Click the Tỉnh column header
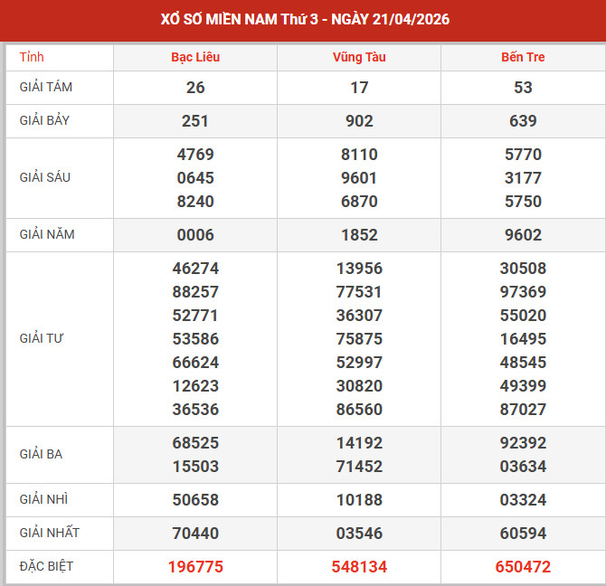This screenshot has height=586, width=606. [32, 57]
